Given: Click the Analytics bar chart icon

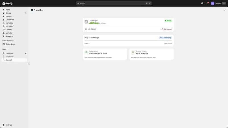Looking at the screenshot, I should pos(4,36).
